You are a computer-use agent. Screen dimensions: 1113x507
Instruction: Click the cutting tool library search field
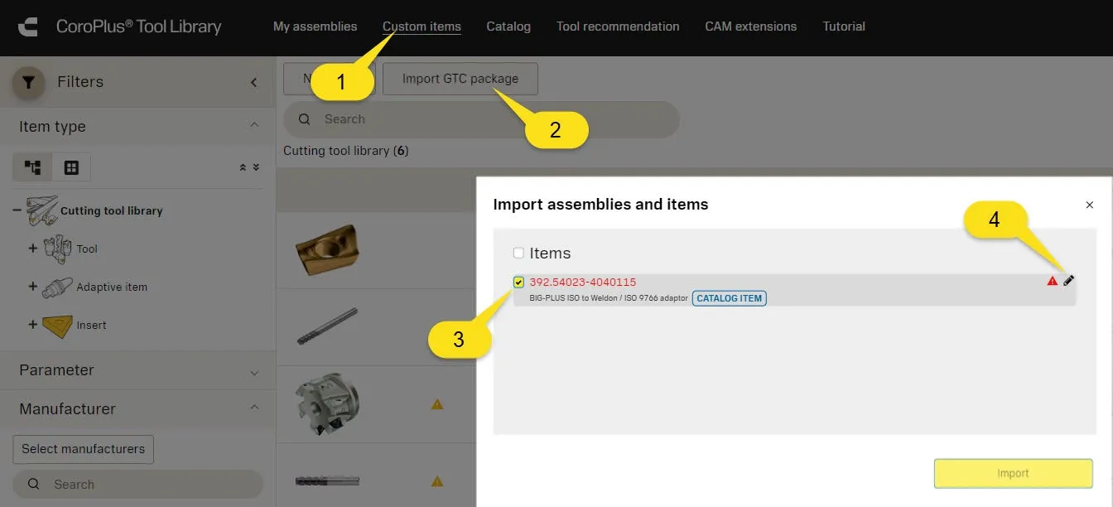[489, 119]
